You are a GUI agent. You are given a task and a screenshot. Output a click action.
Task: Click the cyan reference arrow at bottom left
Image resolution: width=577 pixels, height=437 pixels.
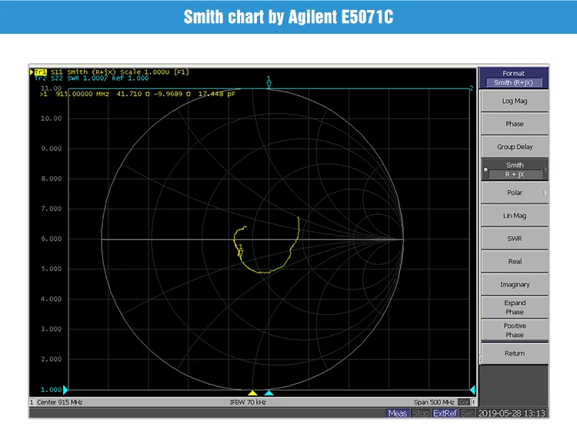(65, 390)
